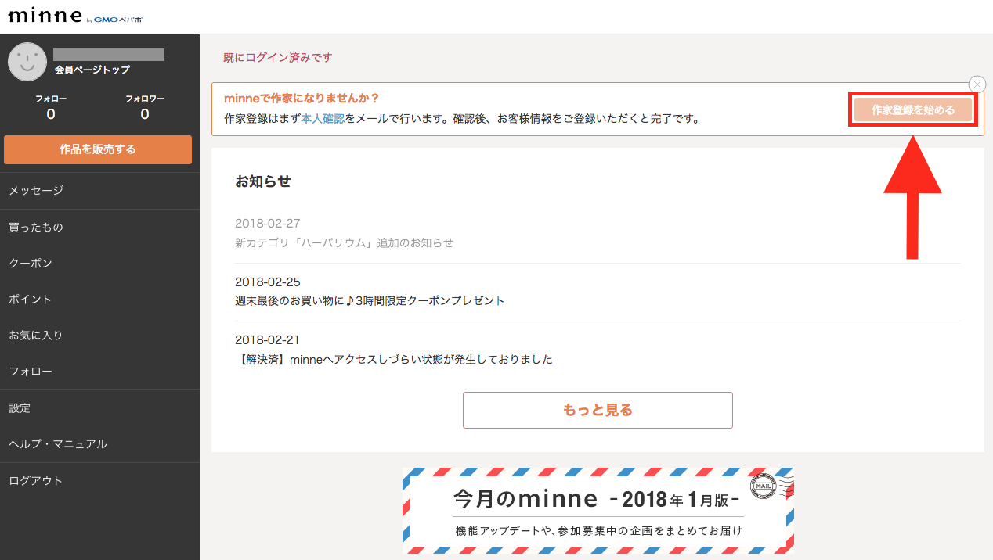Click the もっと見る button
This screenshot has width=993, height=560.
(x=598, y=410)
